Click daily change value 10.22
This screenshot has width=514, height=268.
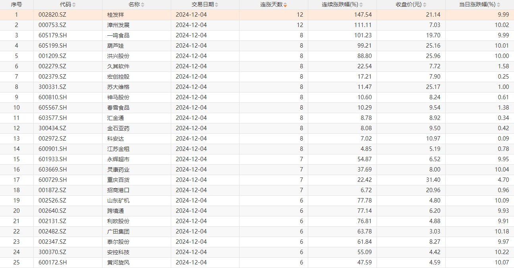pyautogui.click(x=502, y=252)
